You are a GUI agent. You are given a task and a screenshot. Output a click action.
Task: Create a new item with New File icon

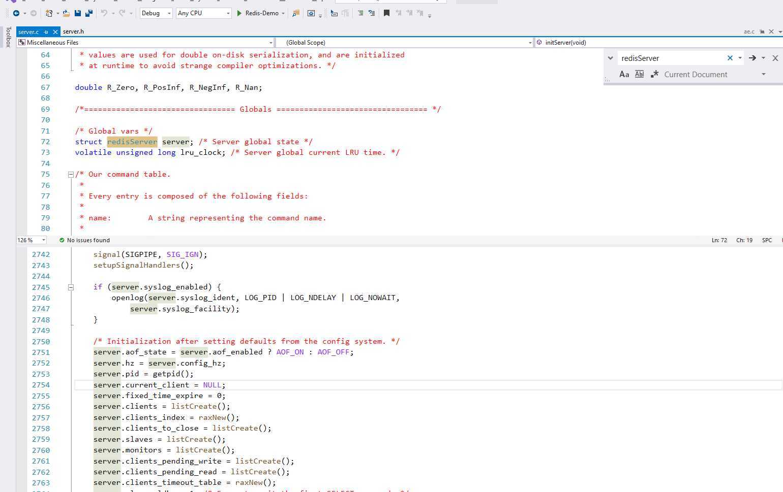click(49, 13)
